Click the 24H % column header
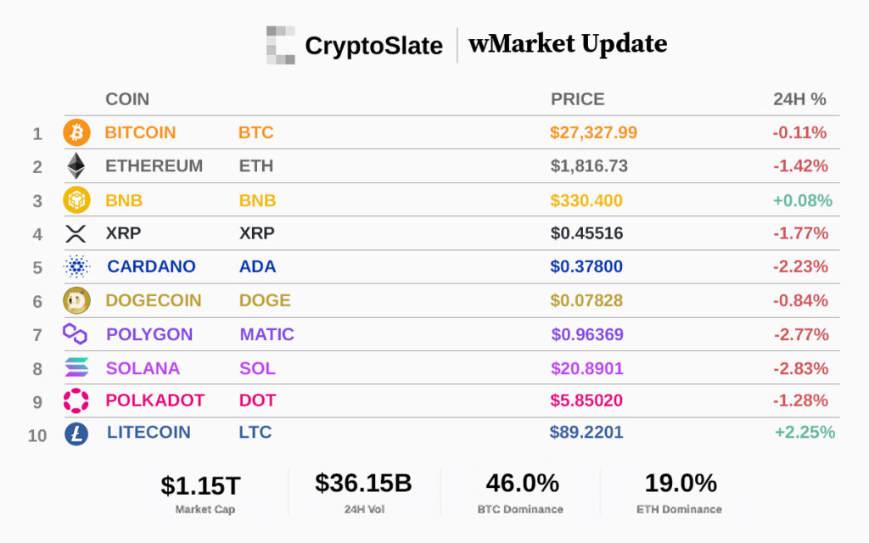 point(799,99)
